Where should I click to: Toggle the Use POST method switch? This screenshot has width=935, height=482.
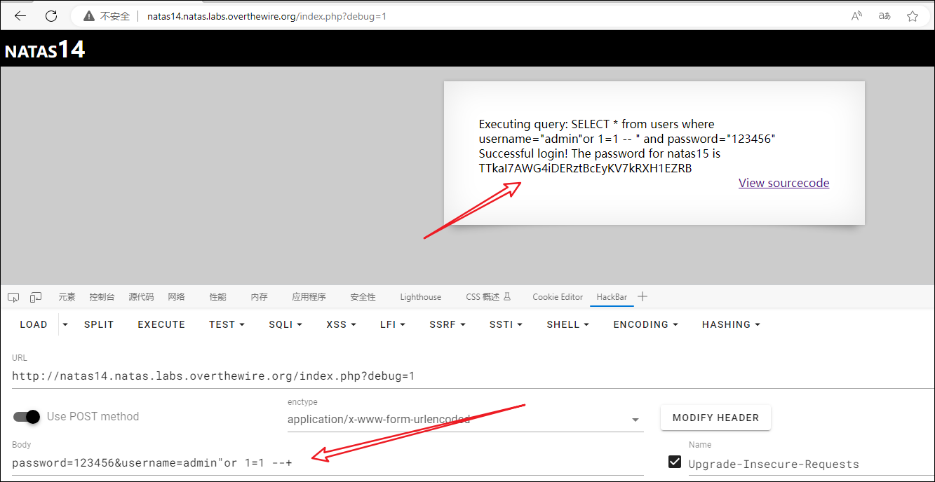(27, 416)
